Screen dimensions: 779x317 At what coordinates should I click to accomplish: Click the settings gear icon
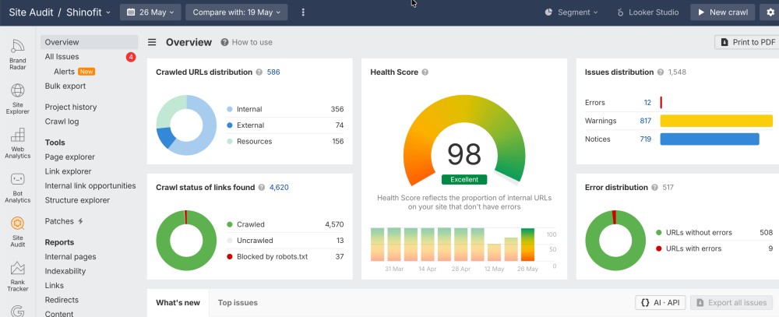click(770, 12)
